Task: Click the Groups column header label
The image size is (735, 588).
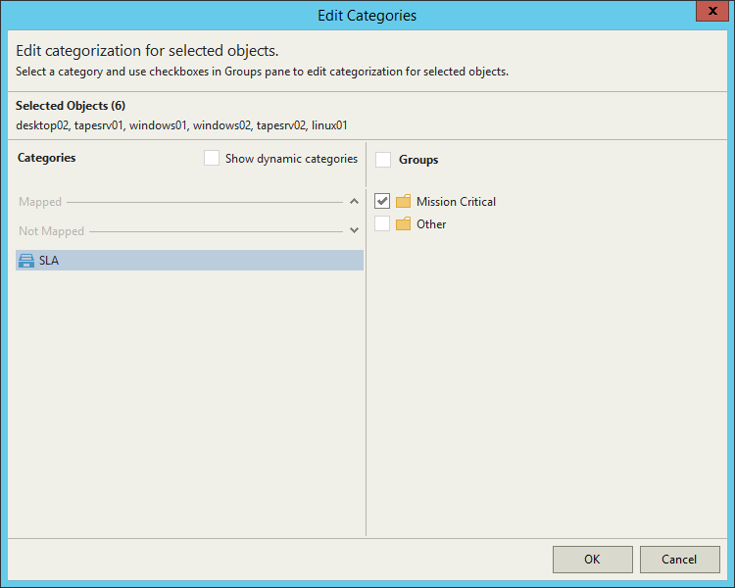Action: tap(418, 160)
